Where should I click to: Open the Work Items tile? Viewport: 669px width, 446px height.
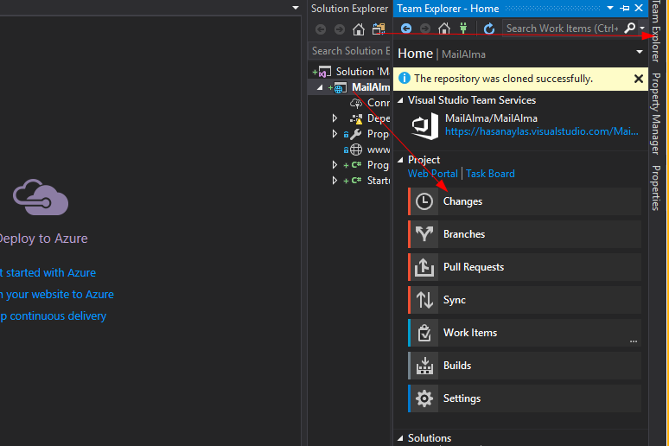click(525, 333)
